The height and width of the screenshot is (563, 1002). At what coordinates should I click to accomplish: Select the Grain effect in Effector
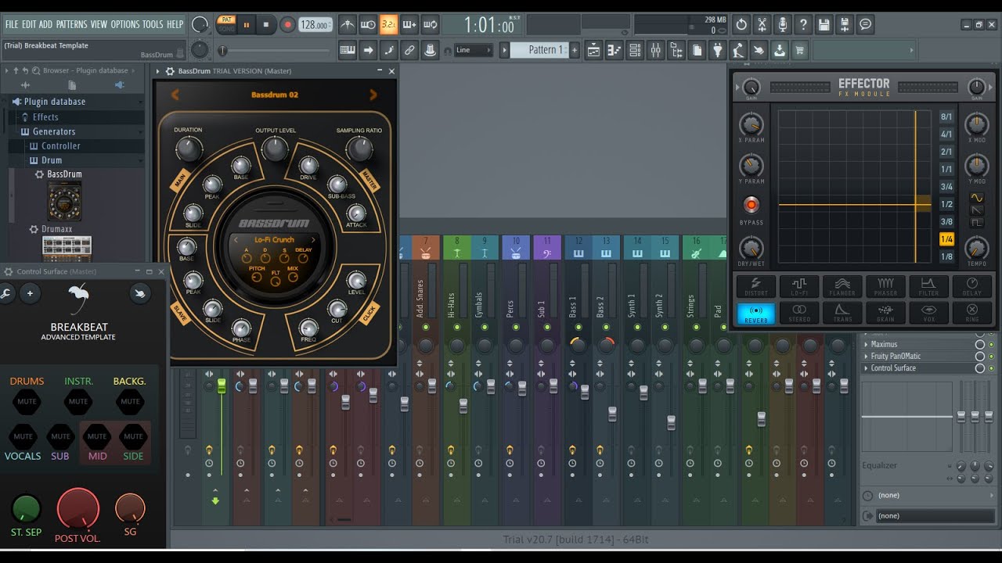tap(885, 313)
